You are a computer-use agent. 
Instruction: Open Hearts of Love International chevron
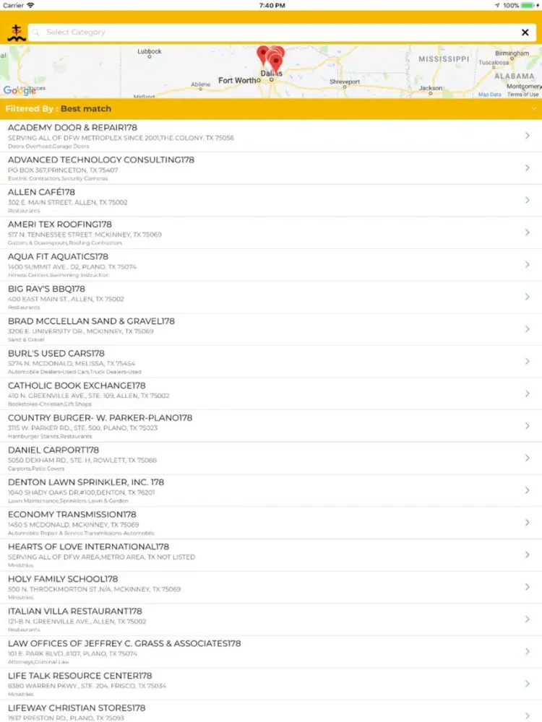coord(528,554)
